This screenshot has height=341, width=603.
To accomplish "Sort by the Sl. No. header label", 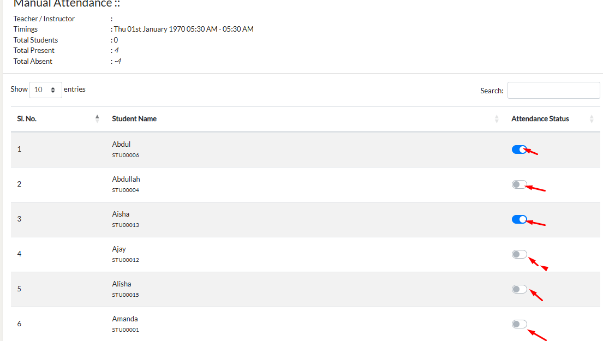I will pos(27,119).
